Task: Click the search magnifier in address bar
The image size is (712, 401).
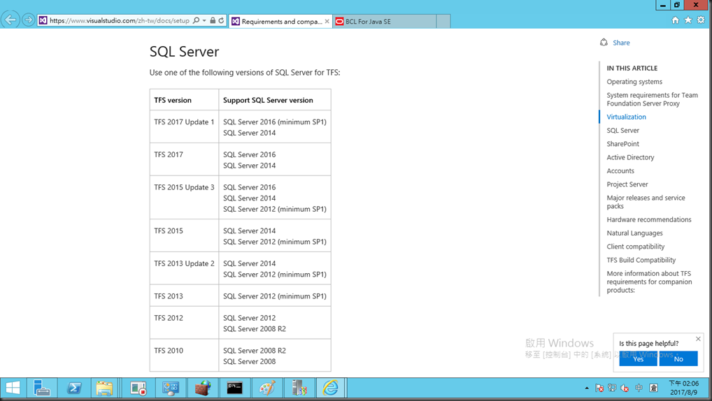Action: 196,20
